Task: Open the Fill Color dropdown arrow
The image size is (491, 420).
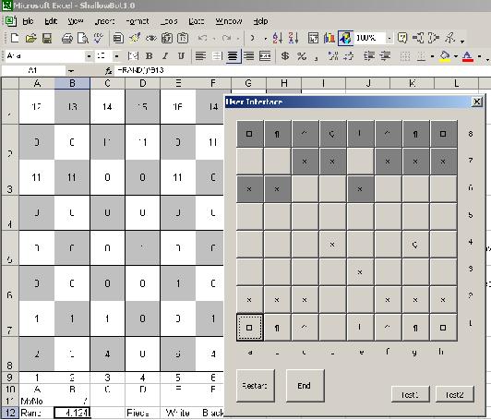Action: click(456, 56)
